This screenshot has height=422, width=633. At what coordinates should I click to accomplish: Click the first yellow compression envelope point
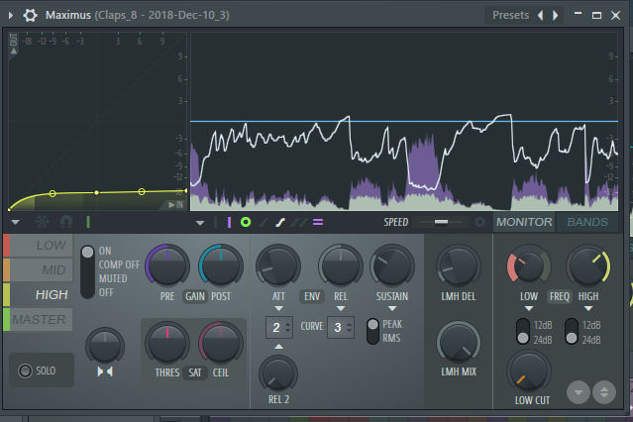click(x=53, y=194)
